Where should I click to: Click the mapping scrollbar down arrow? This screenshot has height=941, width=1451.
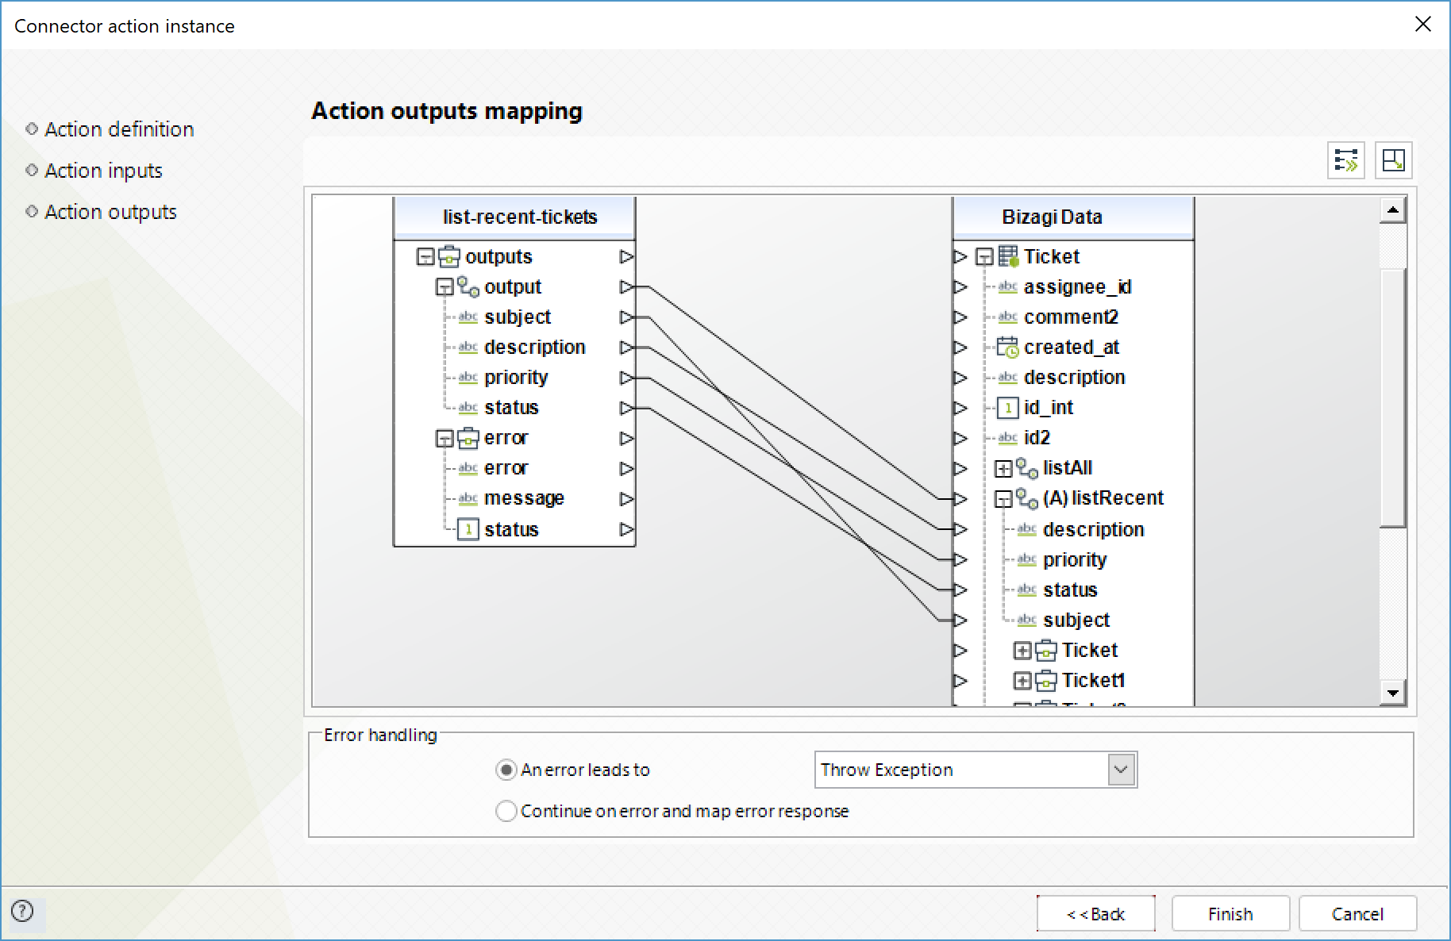click(1393, 693)
